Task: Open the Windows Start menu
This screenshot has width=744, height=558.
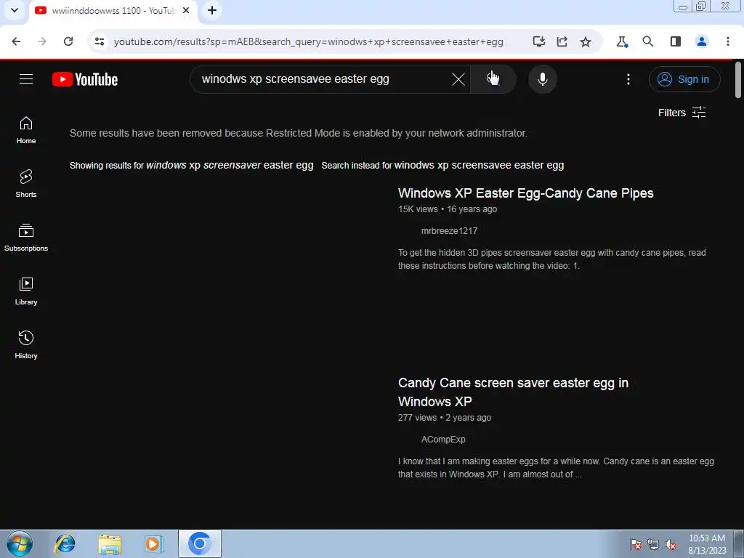Action: [x=20, y=543]
